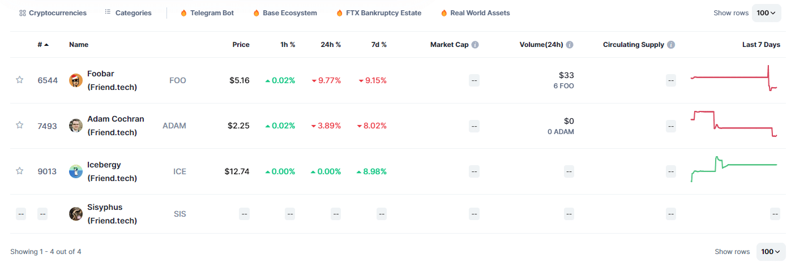Open Icebergy 7-day price chart
808x271 pixels.
click(734, 169)
